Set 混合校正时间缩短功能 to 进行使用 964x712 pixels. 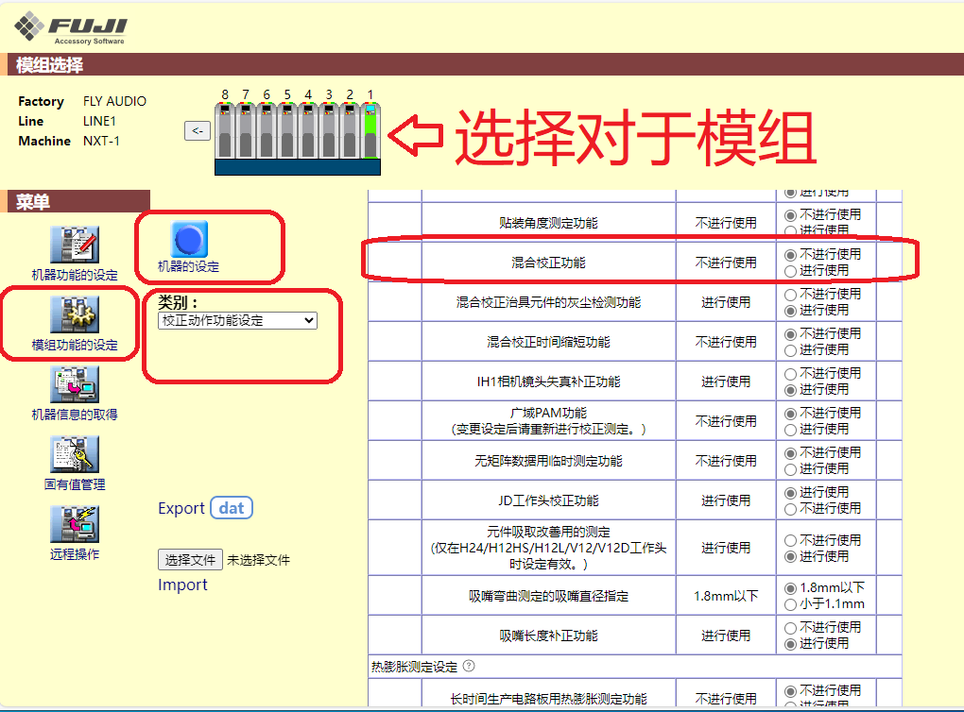coord(791,350)
